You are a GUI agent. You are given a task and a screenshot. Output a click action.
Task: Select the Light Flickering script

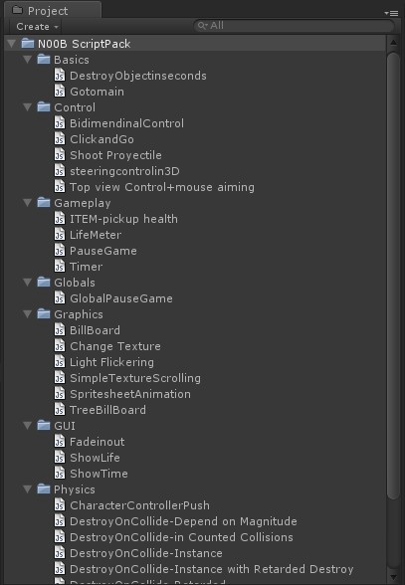point(112,362)
